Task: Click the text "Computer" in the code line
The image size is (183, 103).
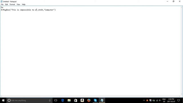Action: [49, 10]
